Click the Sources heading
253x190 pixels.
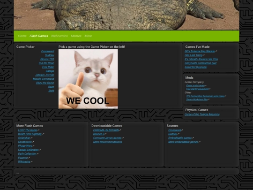(172, 126)
